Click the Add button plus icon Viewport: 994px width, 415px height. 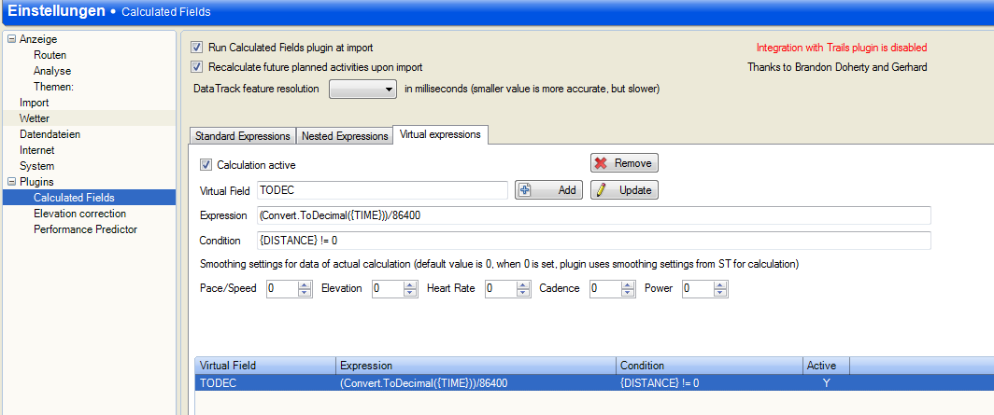click(x=525, y=190)
